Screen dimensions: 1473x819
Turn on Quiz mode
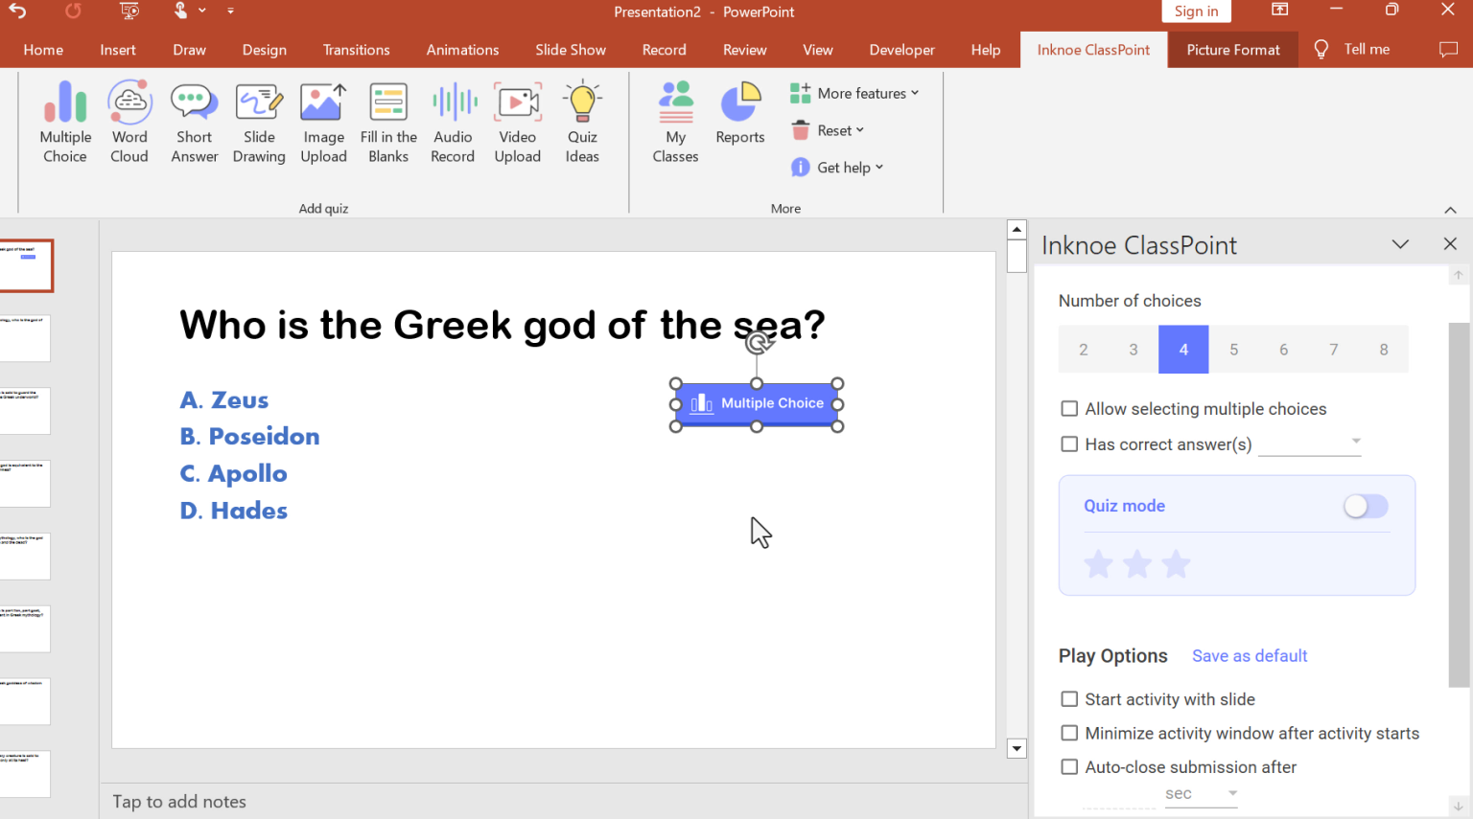[1365, 506]
